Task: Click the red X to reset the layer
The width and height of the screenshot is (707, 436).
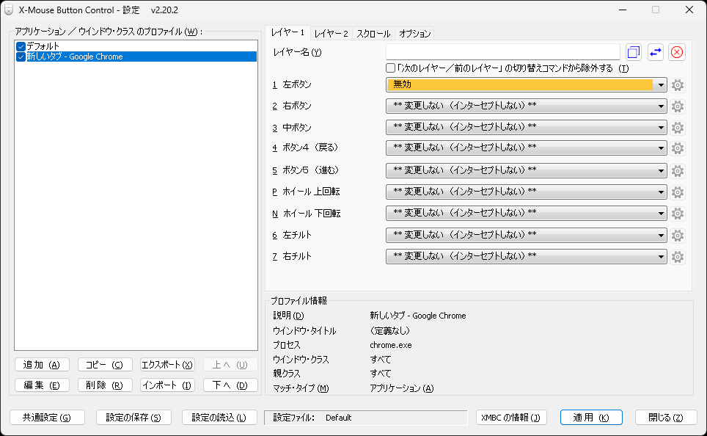Action: (x=675, y=51)
